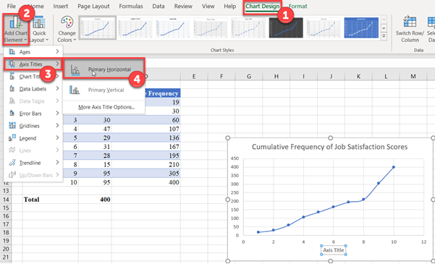Click the Error Bars menu icon
This screenshot has width=435, height=264.
[12, 114]
